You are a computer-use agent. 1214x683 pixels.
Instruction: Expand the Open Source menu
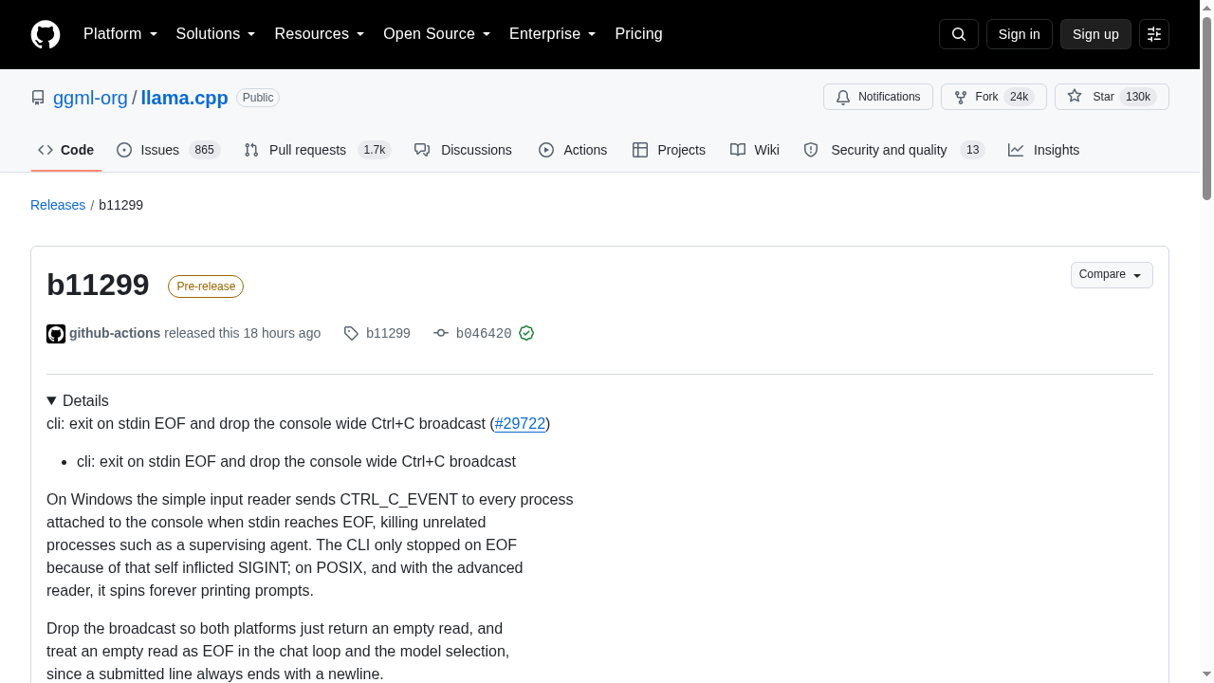(437, 34)
